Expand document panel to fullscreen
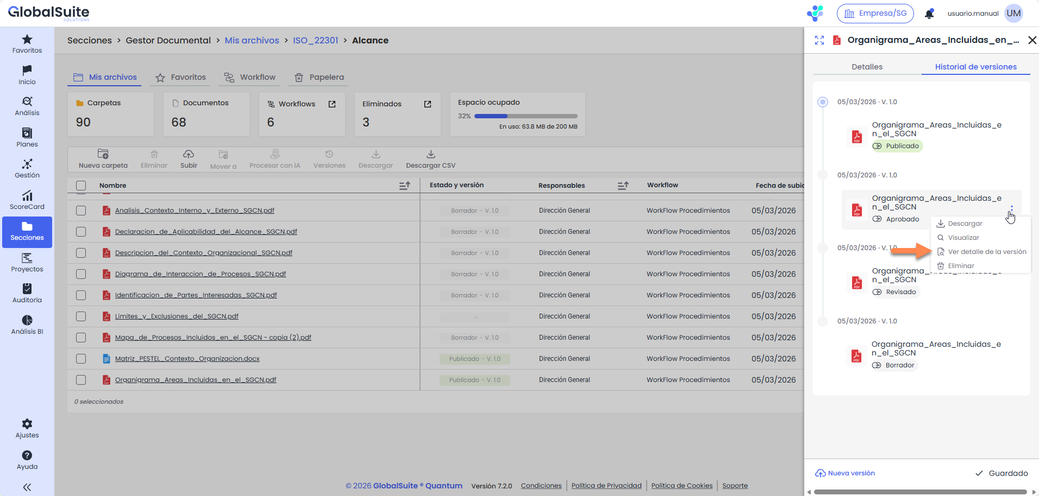 pos(819,40)
